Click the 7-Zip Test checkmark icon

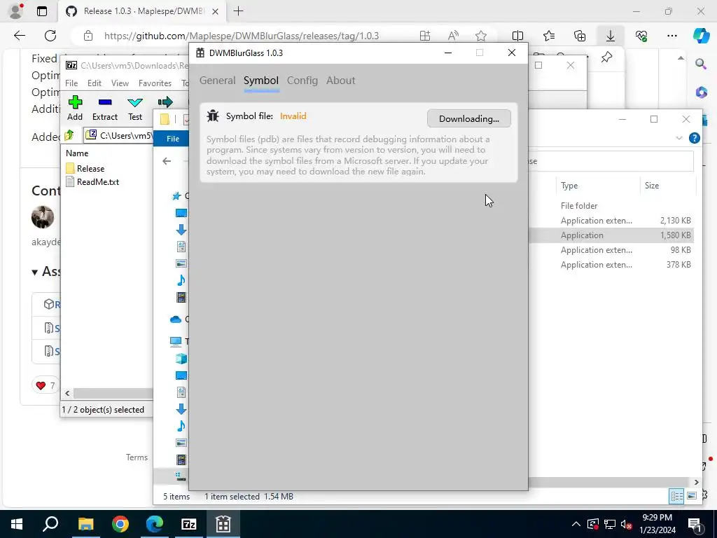click(135, 102)
